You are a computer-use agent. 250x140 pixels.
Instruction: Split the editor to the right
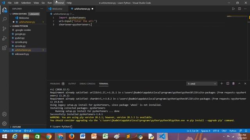click(239, 9)
